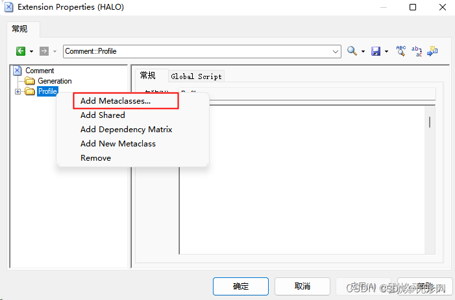The image size is (455, 300).
Task: Select the Generation folder in the tree
Action: pyautogui.click(x=55, y=81)
